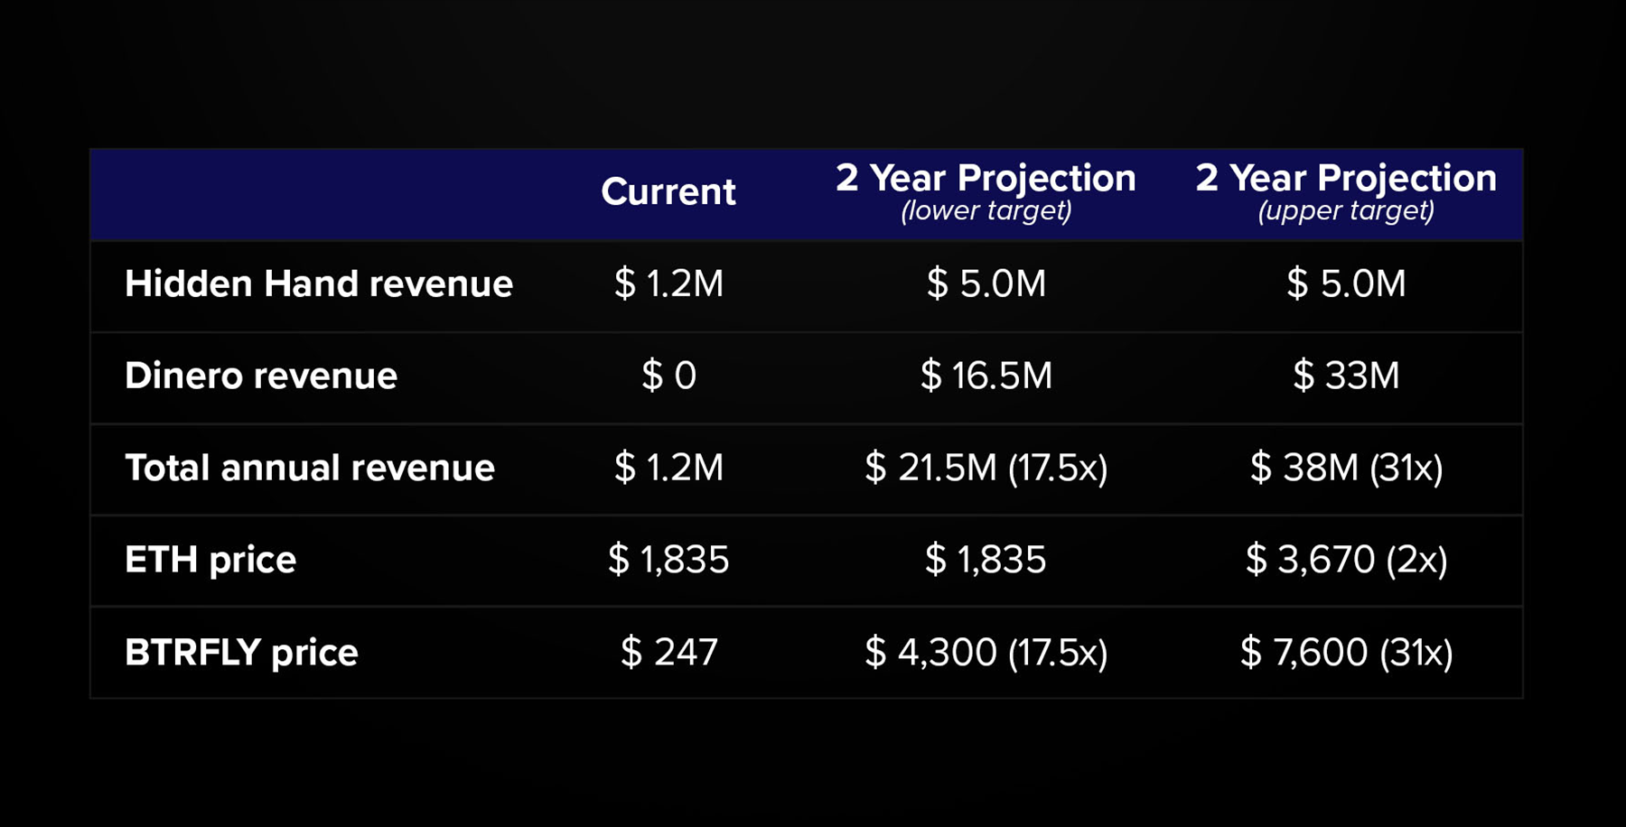This screenshot has width=1626, height=827.
Task: Click the current BTRFLY price $ 247
Action: (668, 653)
